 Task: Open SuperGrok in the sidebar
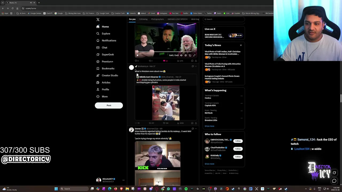[x=105, y=54]
